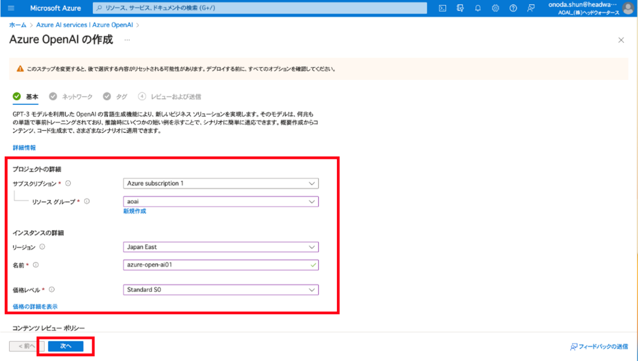Show info tooltip for サブスクリプション
Screen dimensions: 638x361
click(x=68, y=183)
